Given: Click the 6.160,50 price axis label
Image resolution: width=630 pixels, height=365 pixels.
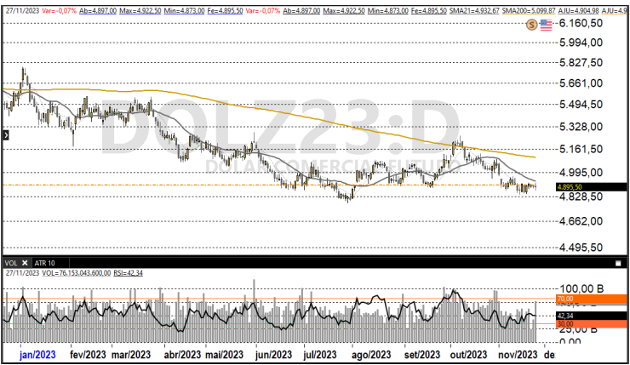Looking at the screenshot, I should point(581,23).
